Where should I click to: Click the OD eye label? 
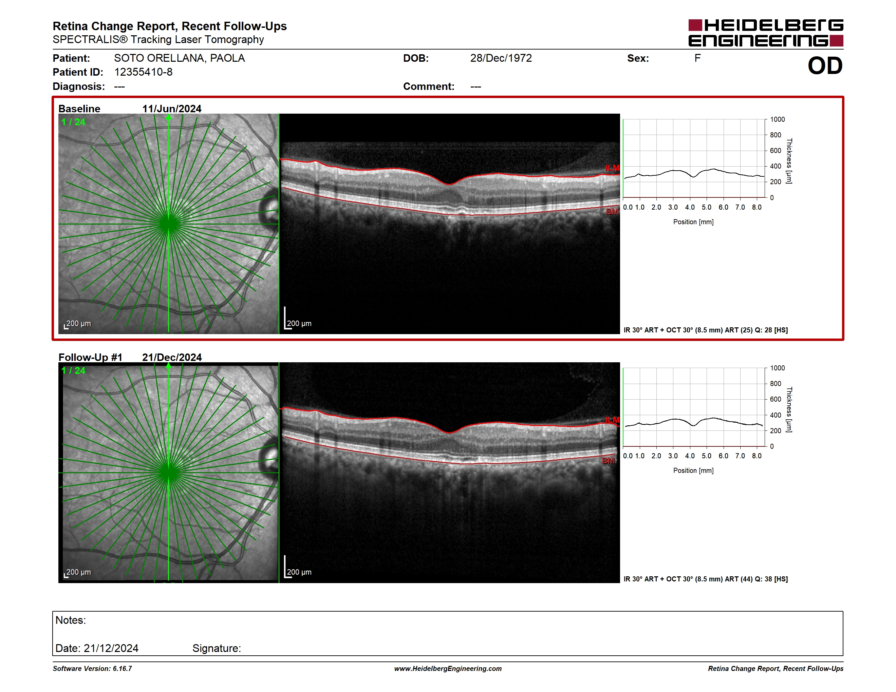click(825, 65)
